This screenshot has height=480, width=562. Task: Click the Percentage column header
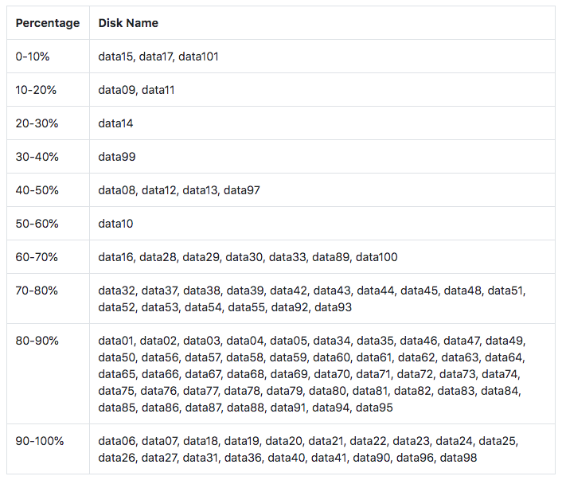click(48, 23)
